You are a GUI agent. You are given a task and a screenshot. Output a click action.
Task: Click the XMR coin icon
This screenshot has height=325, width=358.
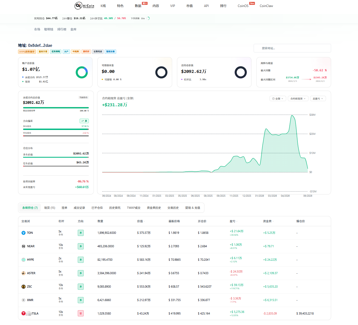click(23, 300)
